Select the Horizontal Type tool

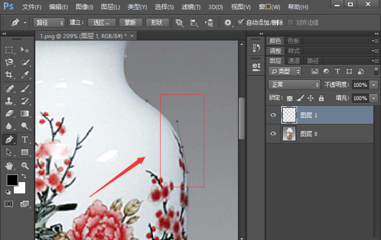[x=25, y=139]
